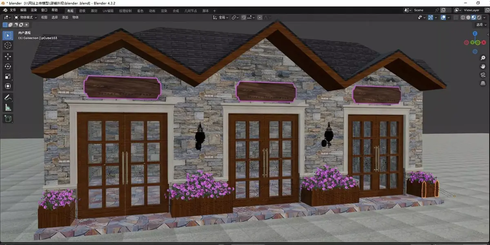Open the shading options dropdown arrow
Viewport: 490px width, 245px height.
(483, 18)
